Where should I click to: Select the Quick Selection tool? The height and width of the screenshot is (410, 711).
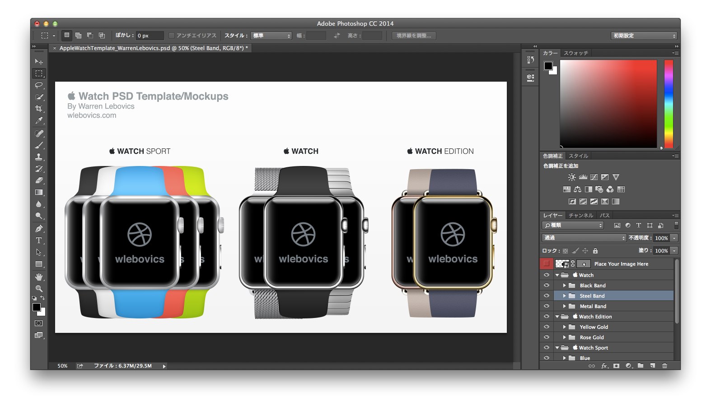(39, 97)
